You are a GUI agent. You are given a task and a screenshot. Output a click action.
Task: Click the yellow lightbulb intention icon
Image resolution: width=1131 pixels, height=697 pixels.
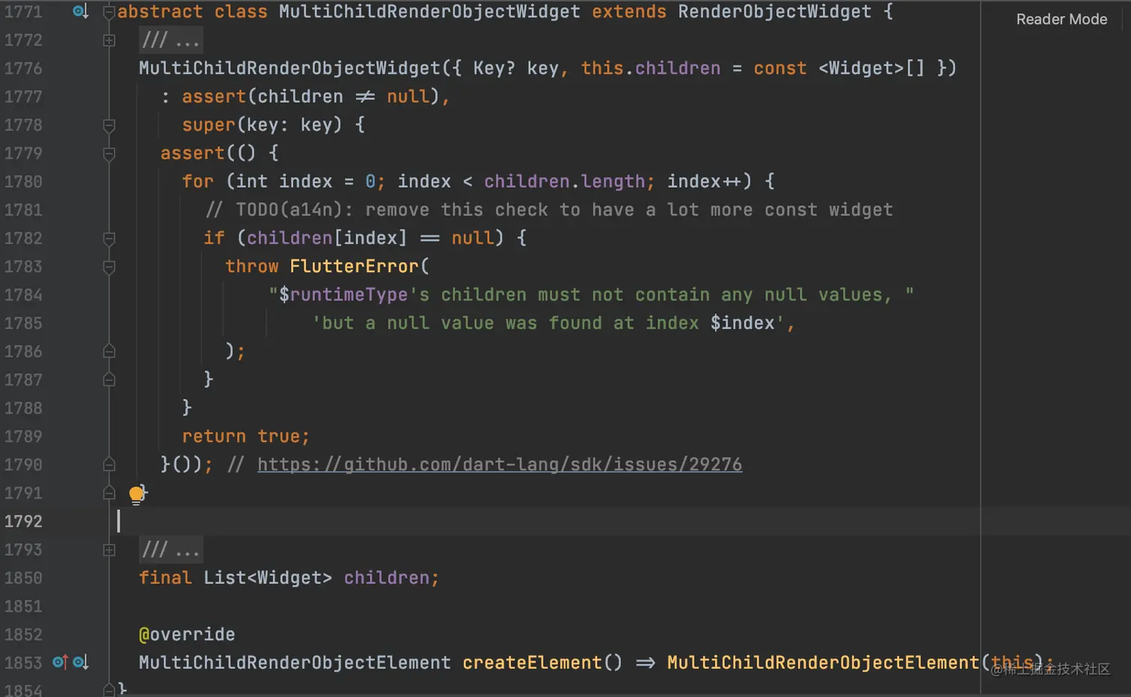tap(136, 494)
